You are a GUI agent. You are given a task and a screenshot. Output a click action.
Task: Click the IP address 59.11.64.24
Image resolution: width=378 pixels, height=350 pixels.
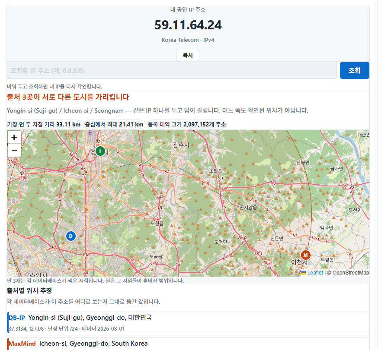(x=188, y=25)
